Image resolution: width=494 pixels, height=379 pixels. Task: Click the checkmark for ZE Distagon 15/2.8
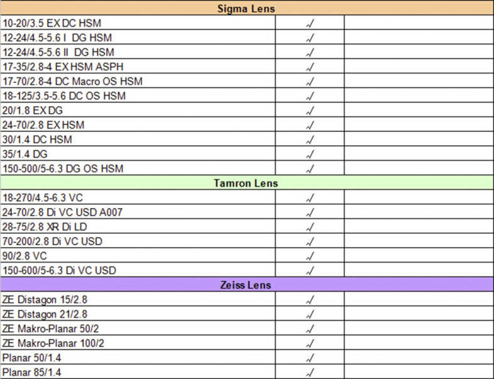pos(309,300)
